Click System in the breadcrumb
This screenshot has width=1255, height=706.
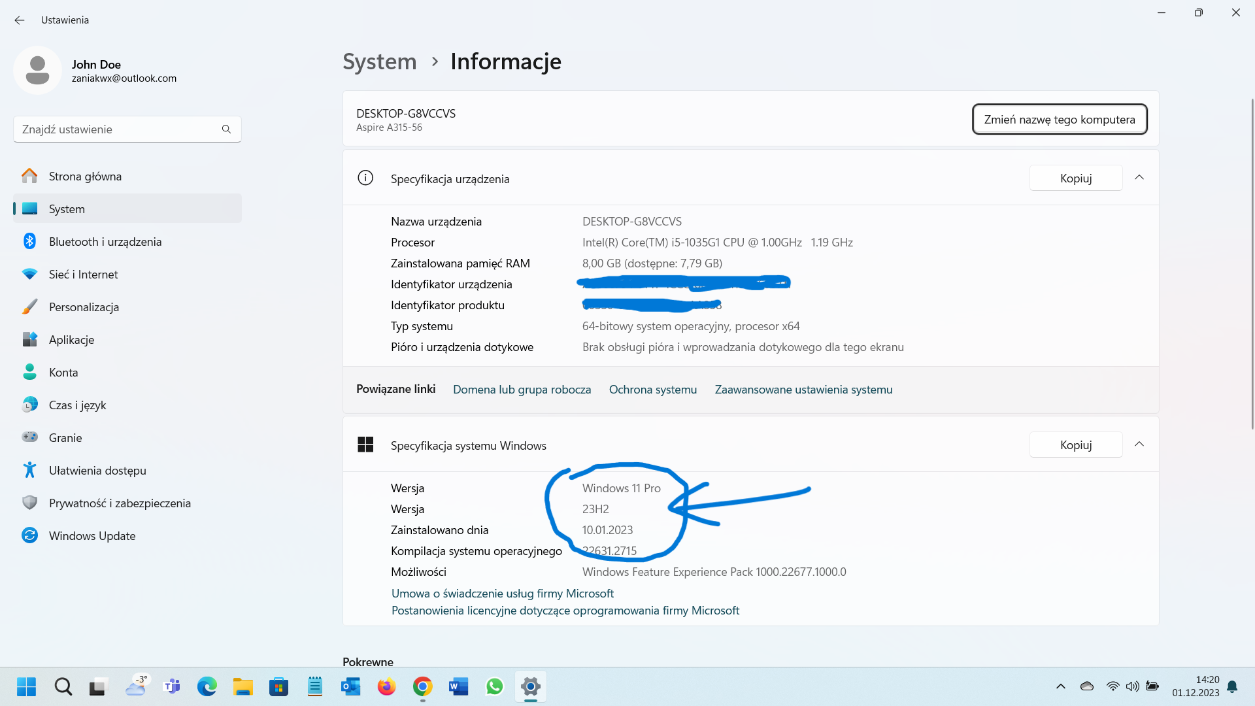point(380,61)
